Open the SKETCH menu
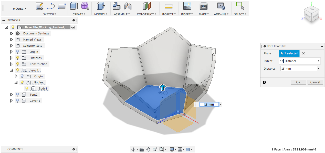 pyautogui.click(x=50, y=14)
